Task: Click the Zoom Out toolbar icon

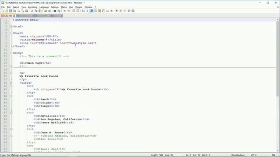Action: [68, 11]
